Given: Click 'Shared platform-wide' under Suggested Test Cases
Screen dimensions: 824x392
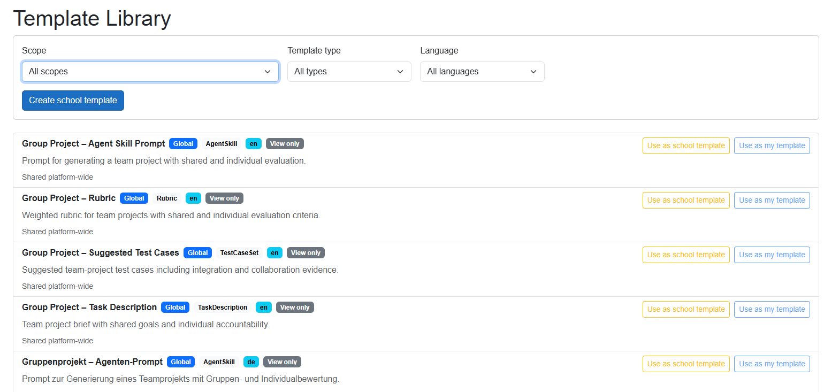Looking at the screenshot, I should coord(57,286).
